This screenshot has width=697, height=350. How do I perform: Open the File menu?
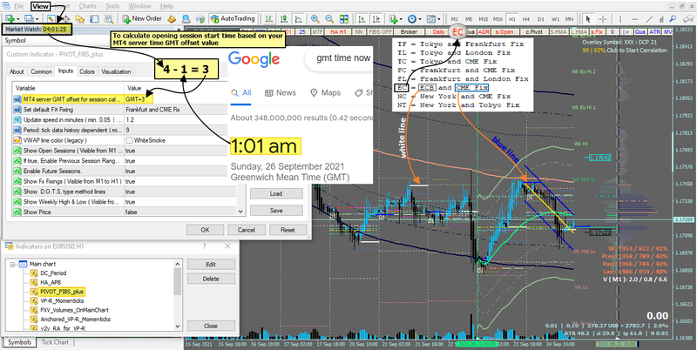(19, 7)
